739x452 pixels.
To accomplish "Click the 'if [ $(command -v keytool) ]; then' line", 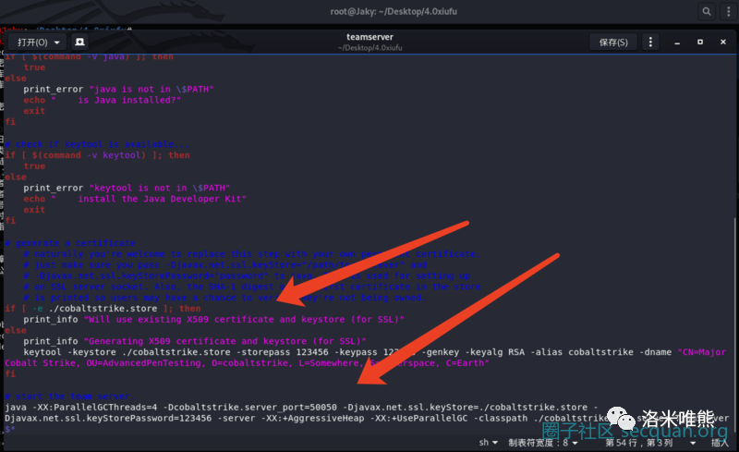I will (x=98, y=155).
